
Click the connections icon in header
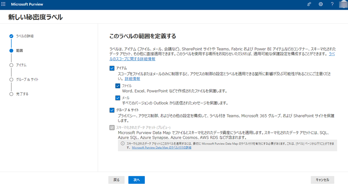pos(309,4)
